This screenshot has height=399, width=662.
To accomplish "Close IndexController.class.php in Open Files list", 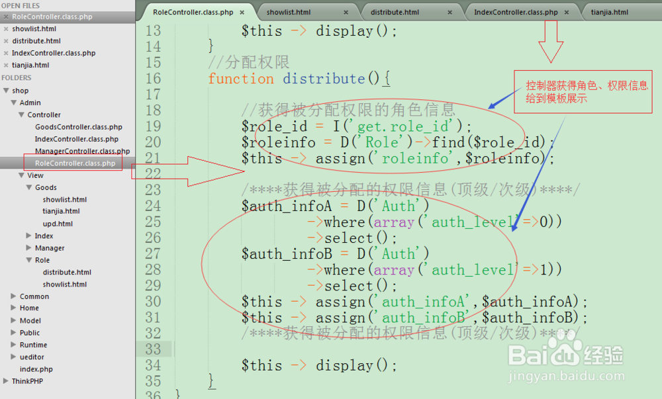I will (x=6, y=53).
